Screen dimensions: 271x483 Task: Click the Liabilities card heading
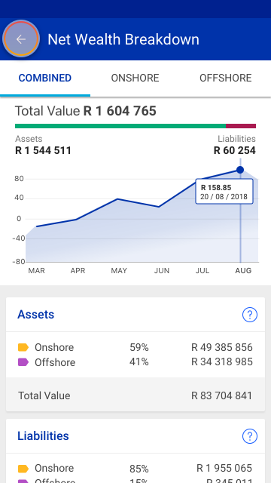tap(43, 436)
